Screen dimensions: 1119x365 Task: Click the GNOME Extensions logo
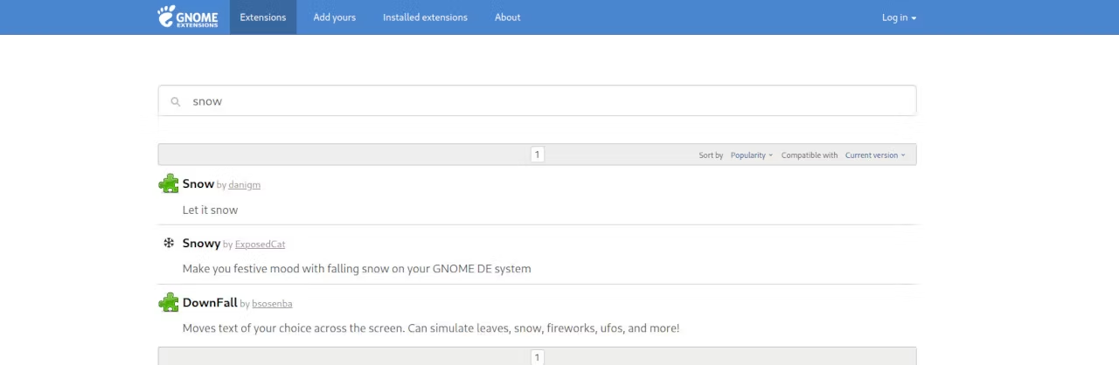tap(188, 17)
